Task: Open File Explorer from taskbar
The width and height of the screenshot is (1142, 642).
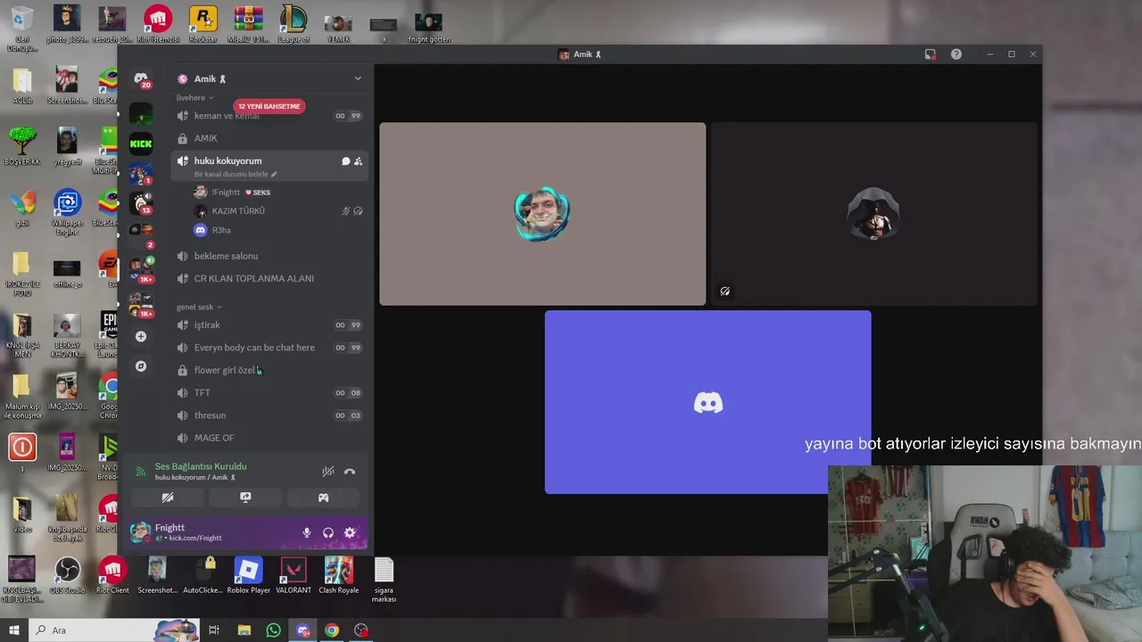Action: [244, 630]
